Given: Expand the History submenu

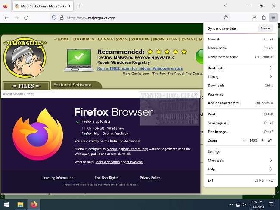Looking at the screenshot, I should (x=240, y=77).
